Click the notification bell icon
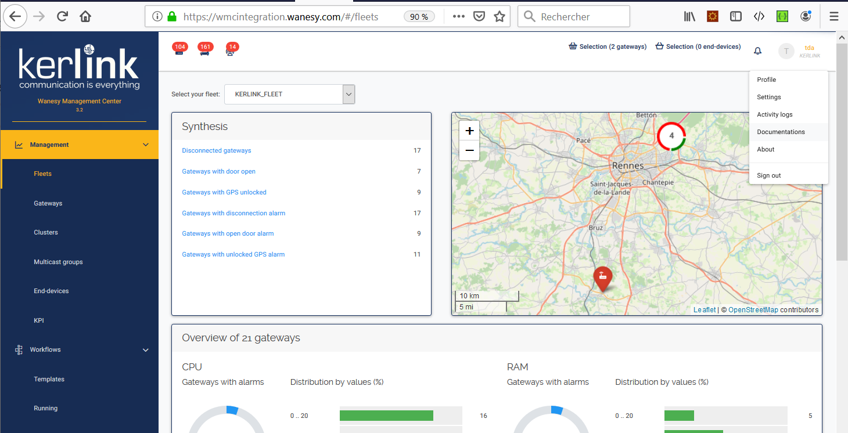848x433 pixels. coord(757,51)
